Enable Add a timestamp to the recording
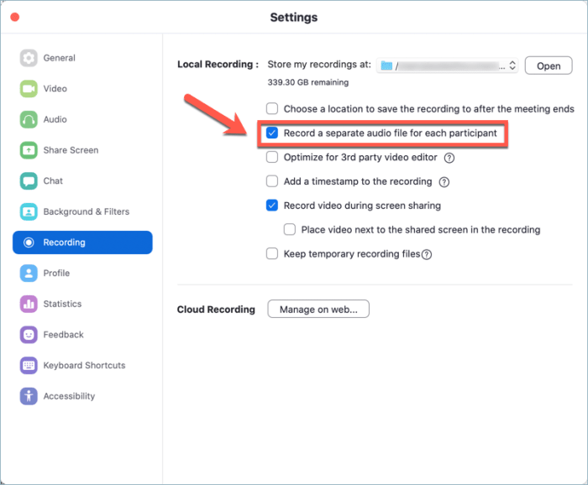588x485 pixels. click(272, 181)
